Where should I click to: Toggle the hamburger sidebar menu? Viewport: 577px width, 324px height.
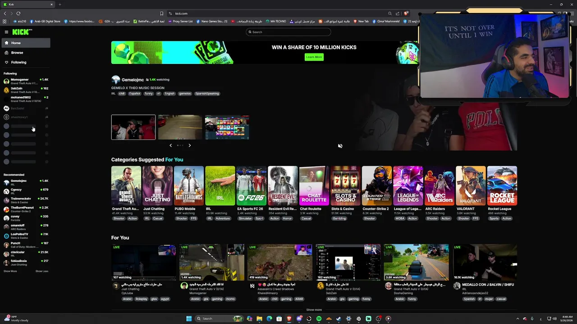6,32
